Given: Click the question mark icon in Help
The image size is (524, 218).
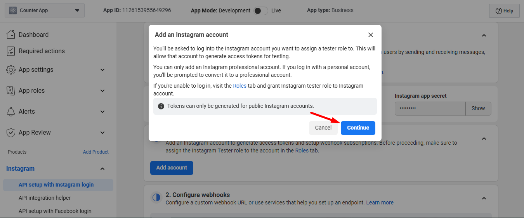Looking at the screenshot, I should 499,11.
